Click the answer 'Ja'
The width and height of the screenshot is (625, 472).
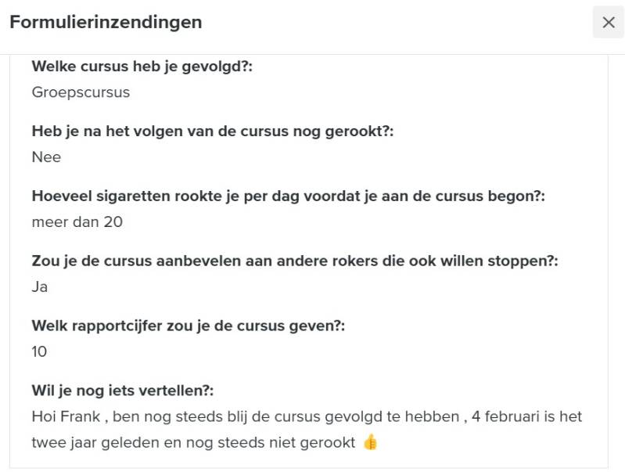pyautogui.click(x=40, y=287)
